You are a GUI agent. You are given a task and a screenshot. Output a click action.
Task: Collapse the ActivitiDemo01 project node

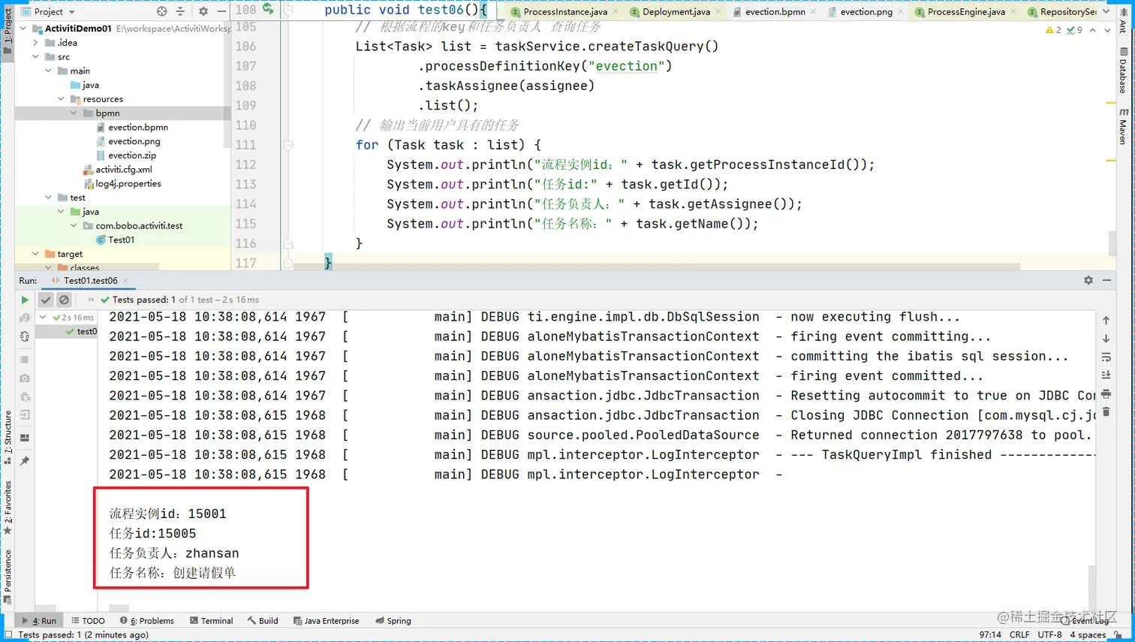click(23, 29)
